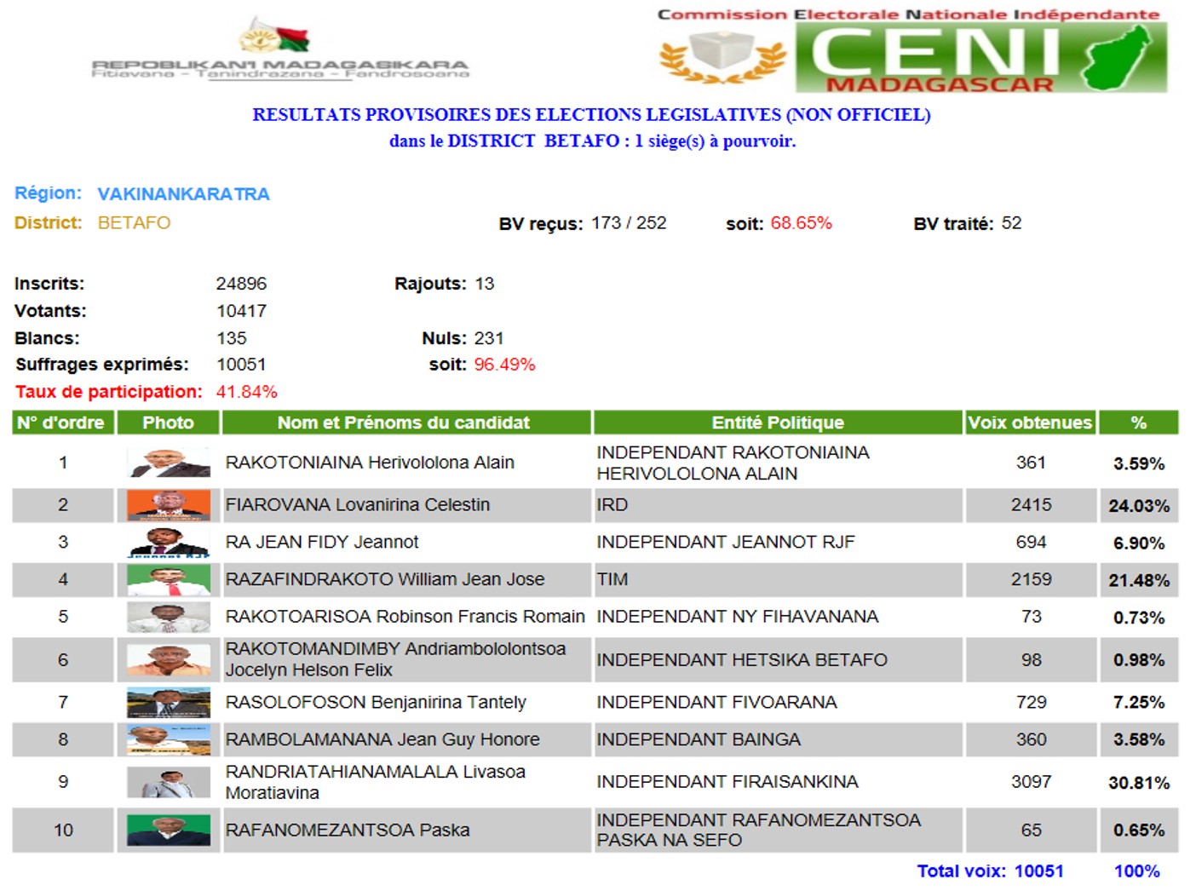Click percentage '24.03%'
The height and width of the screenshot is (891, 1196).
(1139, 506)
